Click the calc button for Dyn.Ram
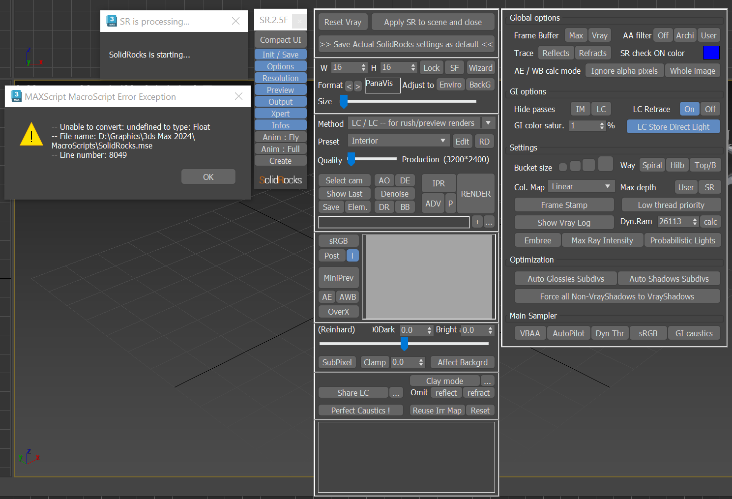 click(x=710, y=222)
